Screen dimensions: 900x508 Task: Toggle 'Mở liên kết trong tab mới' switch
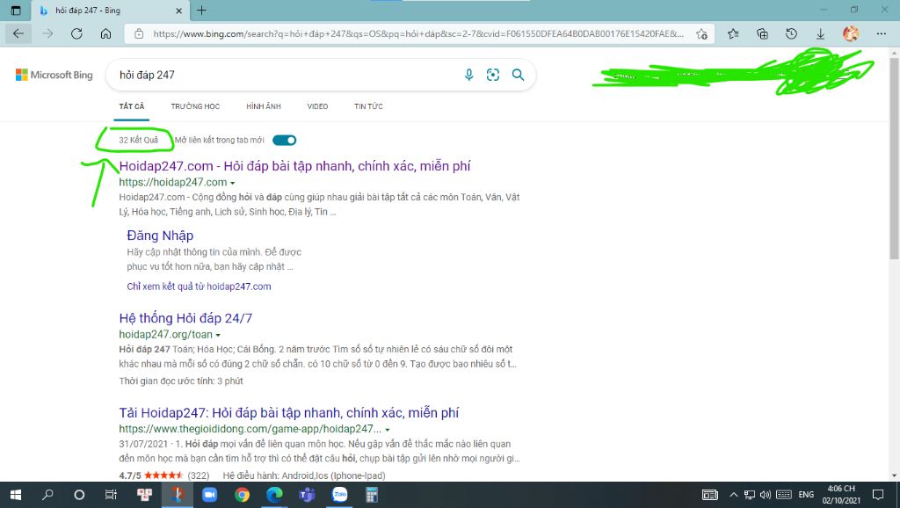coord(283,140)
